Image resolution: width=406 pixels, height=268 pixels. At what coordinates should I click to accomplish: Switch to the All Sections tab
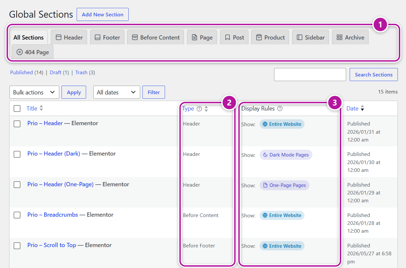click(28, 37)
